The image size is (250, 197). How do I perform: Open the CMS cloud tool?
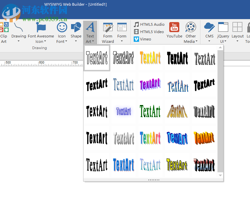pyautogui.click(x=209, y=27)
